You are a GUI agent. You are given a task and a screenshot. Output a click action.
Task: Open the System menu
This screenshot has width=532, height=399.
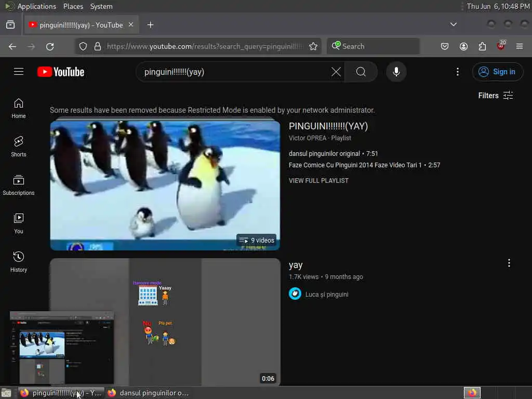pyautogui.click(x=101, y=6)
